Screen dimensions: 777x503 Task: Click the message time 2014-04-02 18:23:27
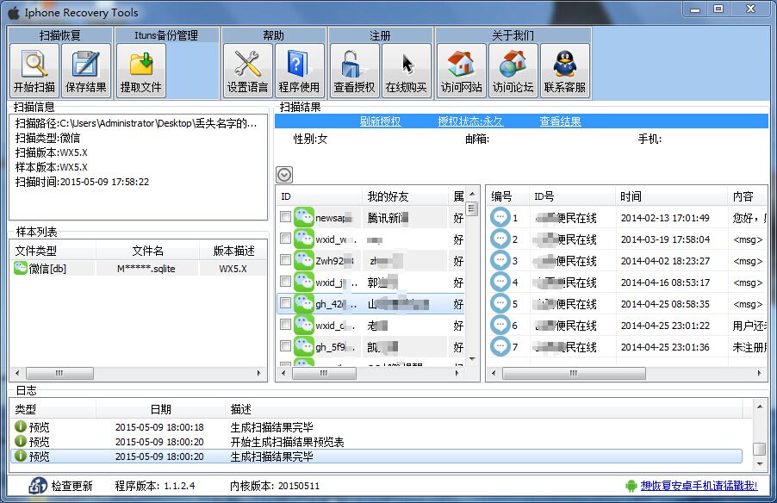tap(665, 261)
